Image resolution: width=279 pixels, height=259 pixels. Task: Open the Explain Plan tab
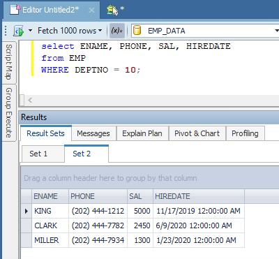(142, 133)
